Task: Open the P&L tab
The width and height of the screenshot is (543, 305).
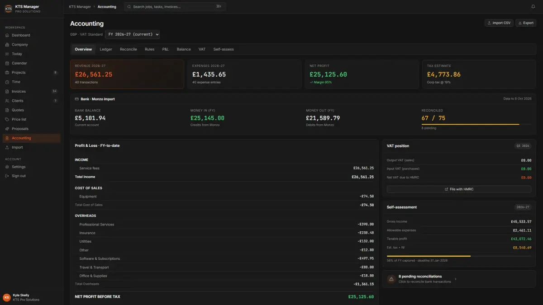Action: [166, 49]
